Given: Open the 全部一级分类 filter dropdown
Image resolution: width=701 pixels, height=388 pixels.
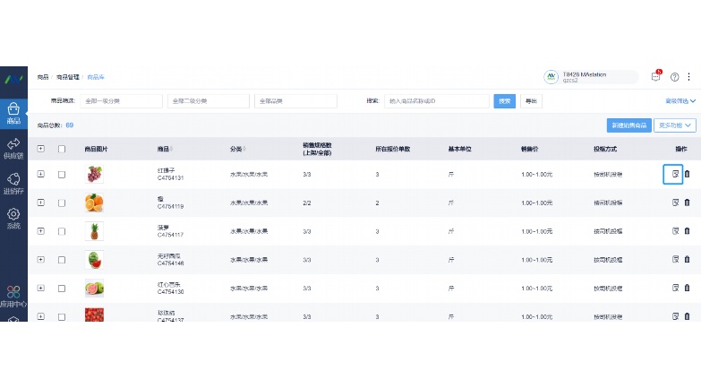Looking at the screenshot, I should coord(121,101).
